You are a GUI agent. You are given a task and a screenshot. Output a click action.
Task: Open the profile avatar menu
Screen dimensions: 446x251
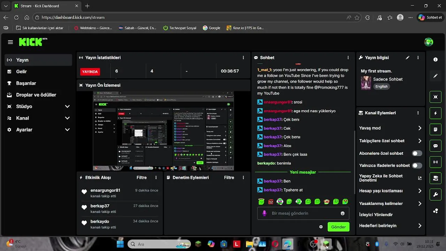coord(429,42)
